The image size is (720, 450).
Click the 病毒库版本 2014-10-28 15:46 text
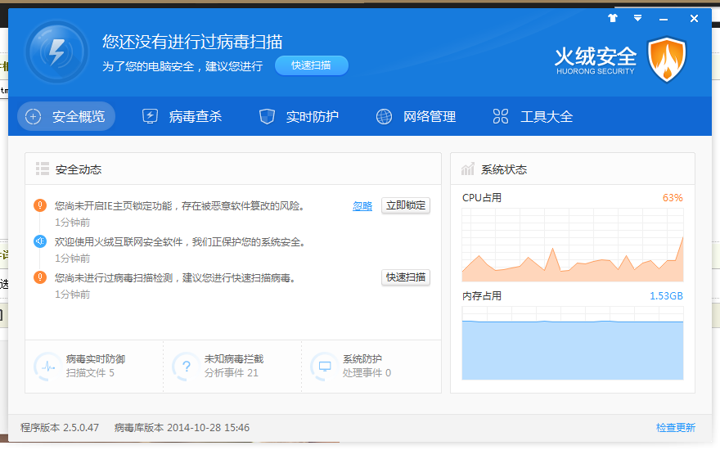pos(182,428)
